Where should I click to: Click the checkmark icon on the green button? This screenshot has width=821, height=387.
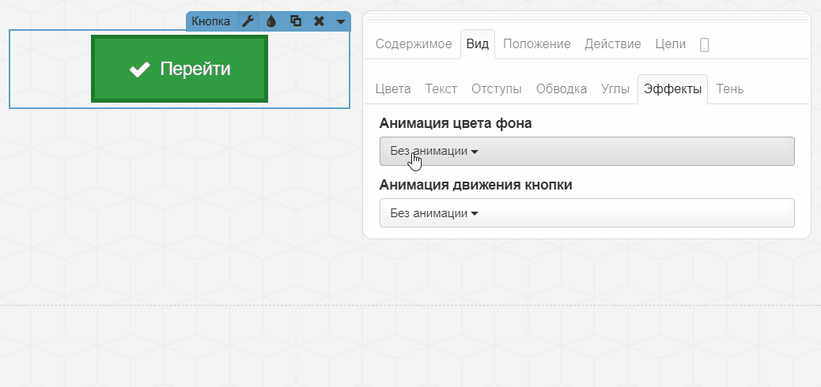coord(140,70)
